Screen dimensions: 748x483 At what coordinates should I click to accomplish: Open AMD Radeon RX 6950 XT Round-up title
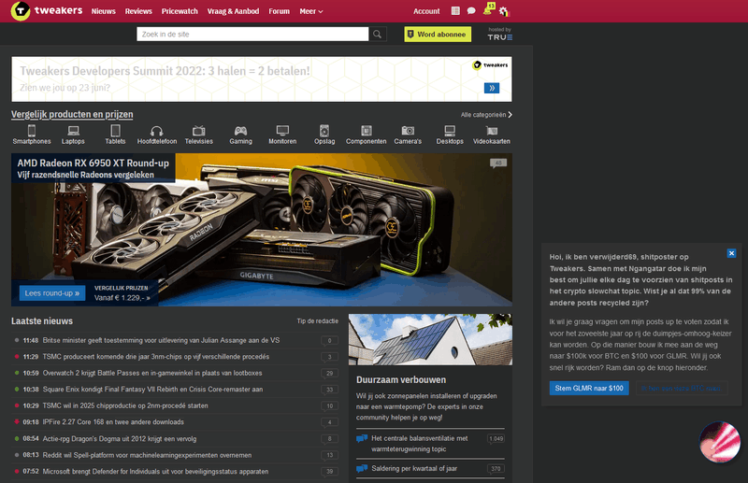point(93,163)
